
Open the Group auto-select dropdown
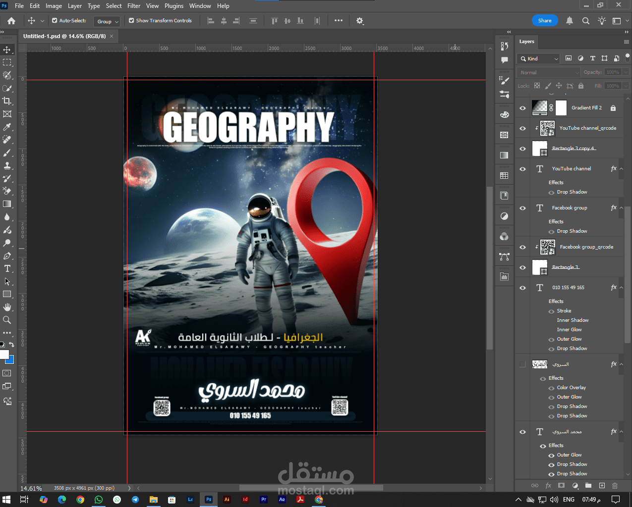108,21
